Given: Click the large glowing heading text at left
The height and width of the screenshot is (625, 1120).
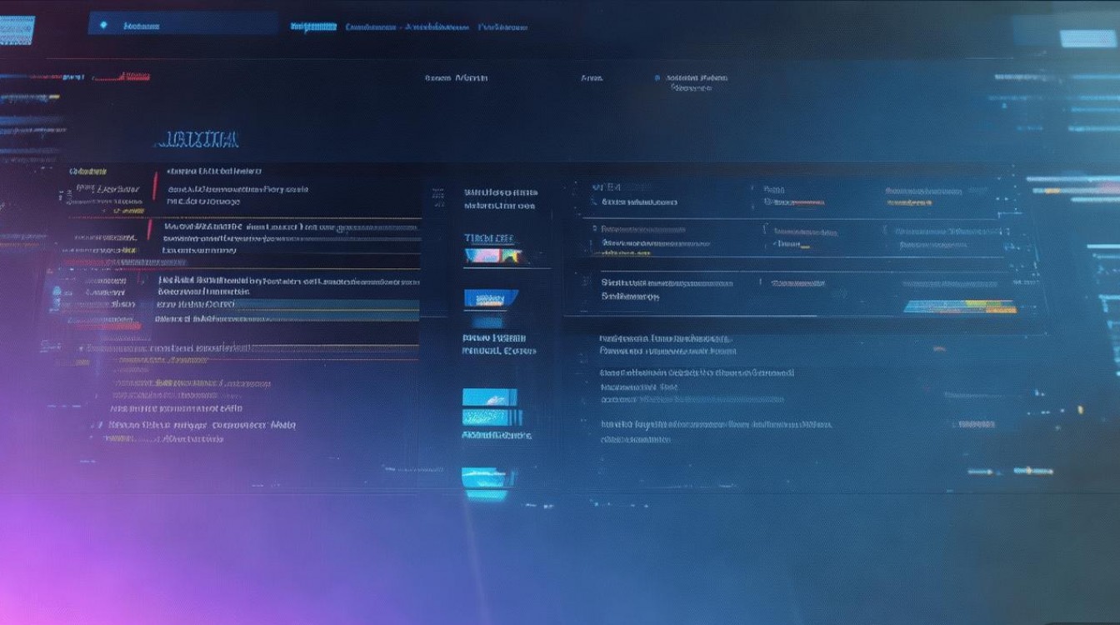Looking at the screenshot, I should coord(198,139).
